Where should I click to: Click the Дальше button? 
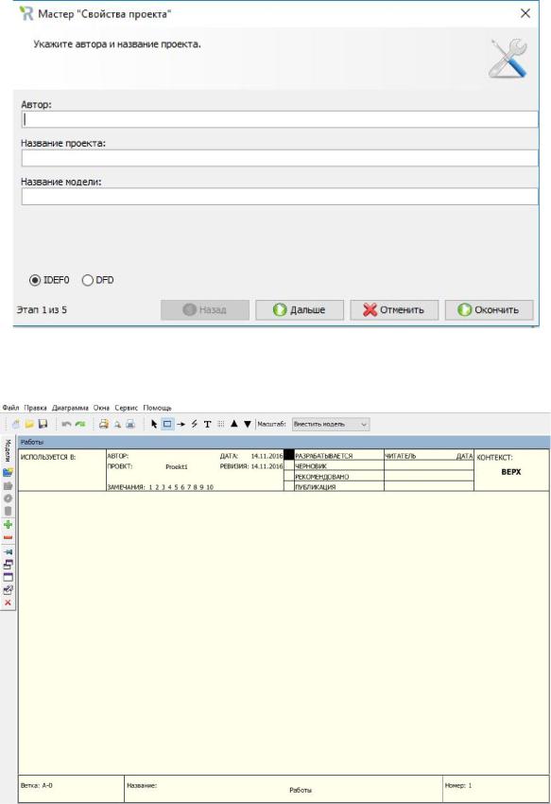point(300,309)
